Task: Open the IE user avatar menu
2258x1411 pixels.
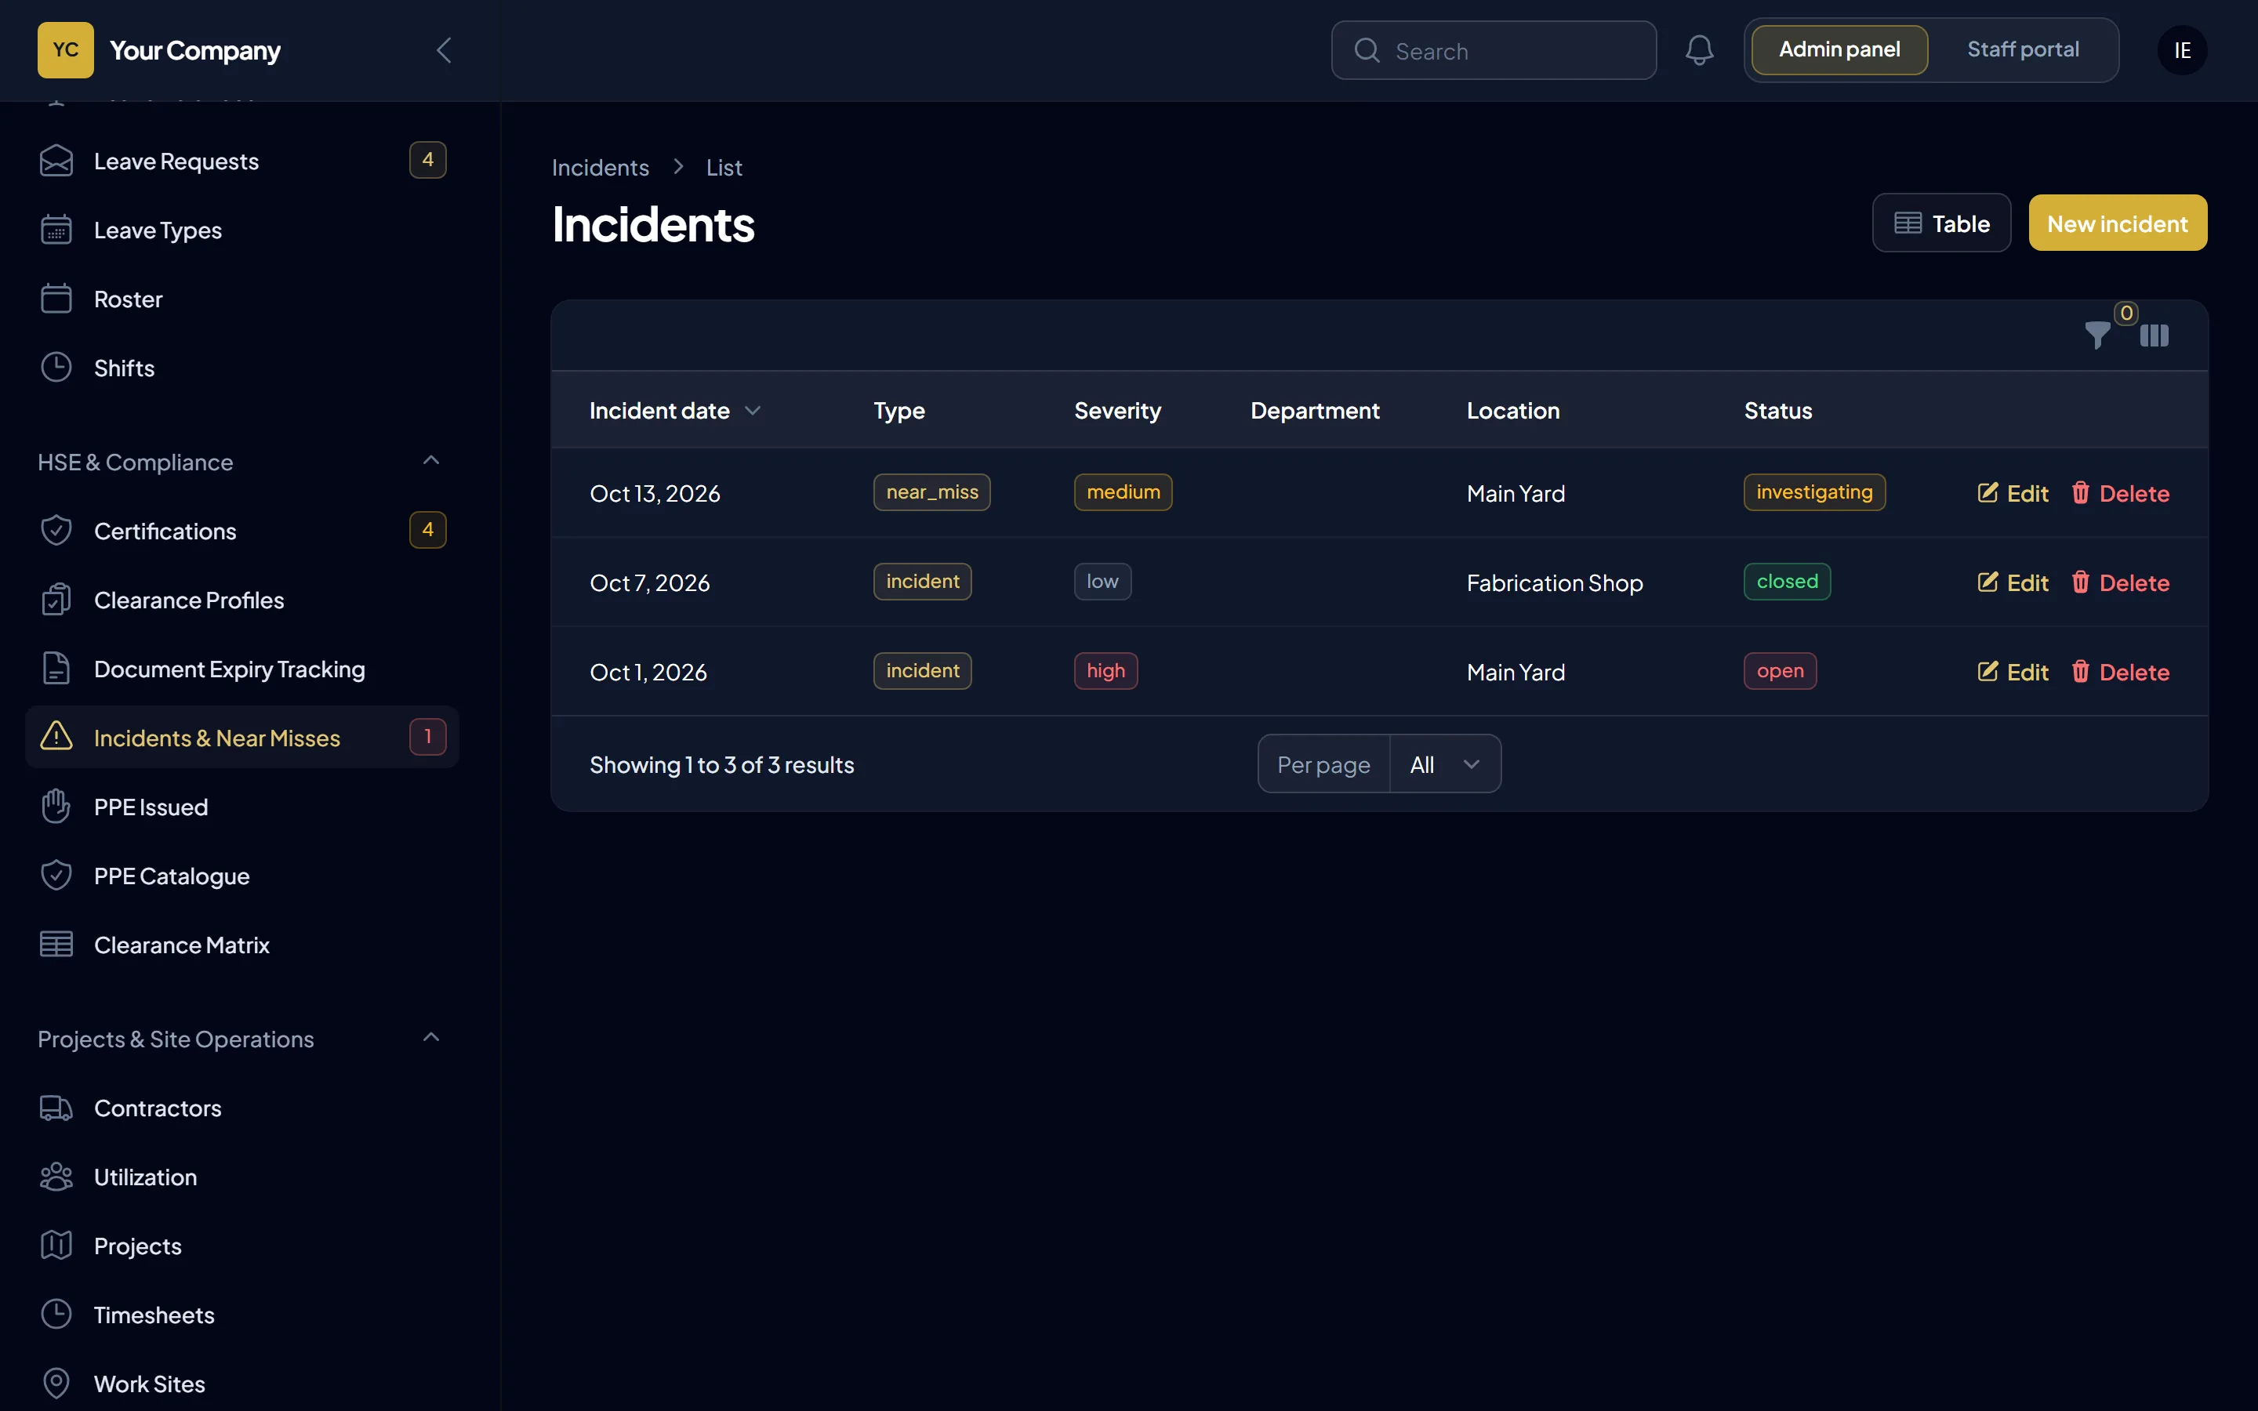Action: pos(2181,50)
